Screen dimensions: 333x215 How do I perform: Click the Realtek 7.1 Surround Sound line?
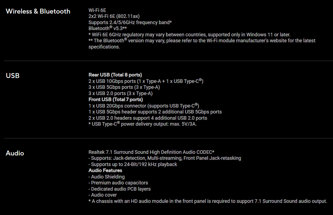[x=151, y=152]
